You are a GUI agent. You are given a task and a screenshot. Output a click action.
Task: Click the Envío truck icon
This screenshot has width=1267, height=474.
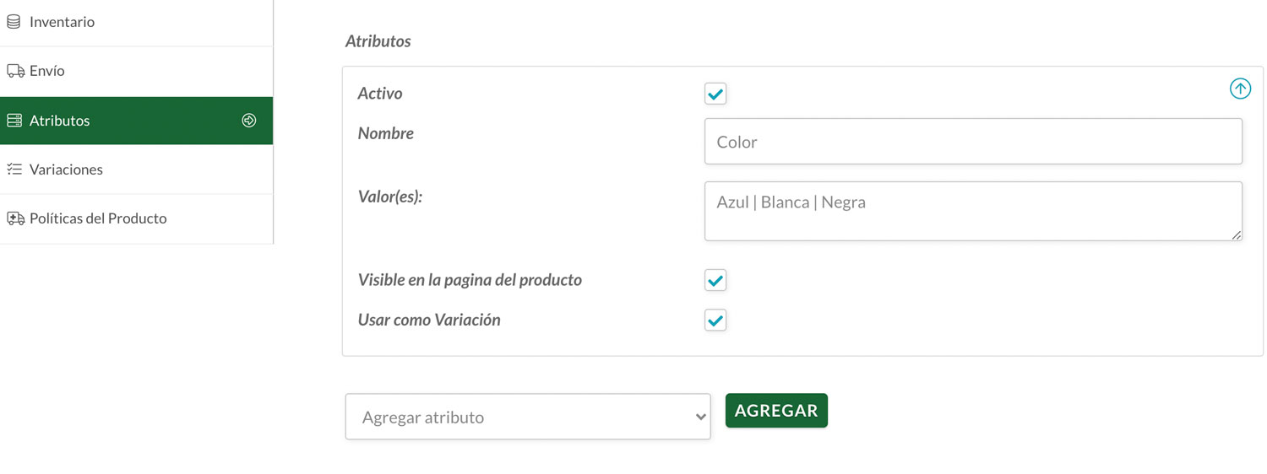(x=15, y=71)
